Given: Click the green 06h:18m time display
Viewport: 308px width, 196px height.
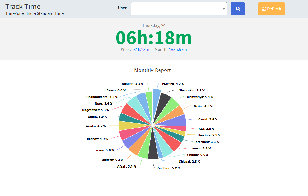Looking at the screenshot, I should (154, 38).
